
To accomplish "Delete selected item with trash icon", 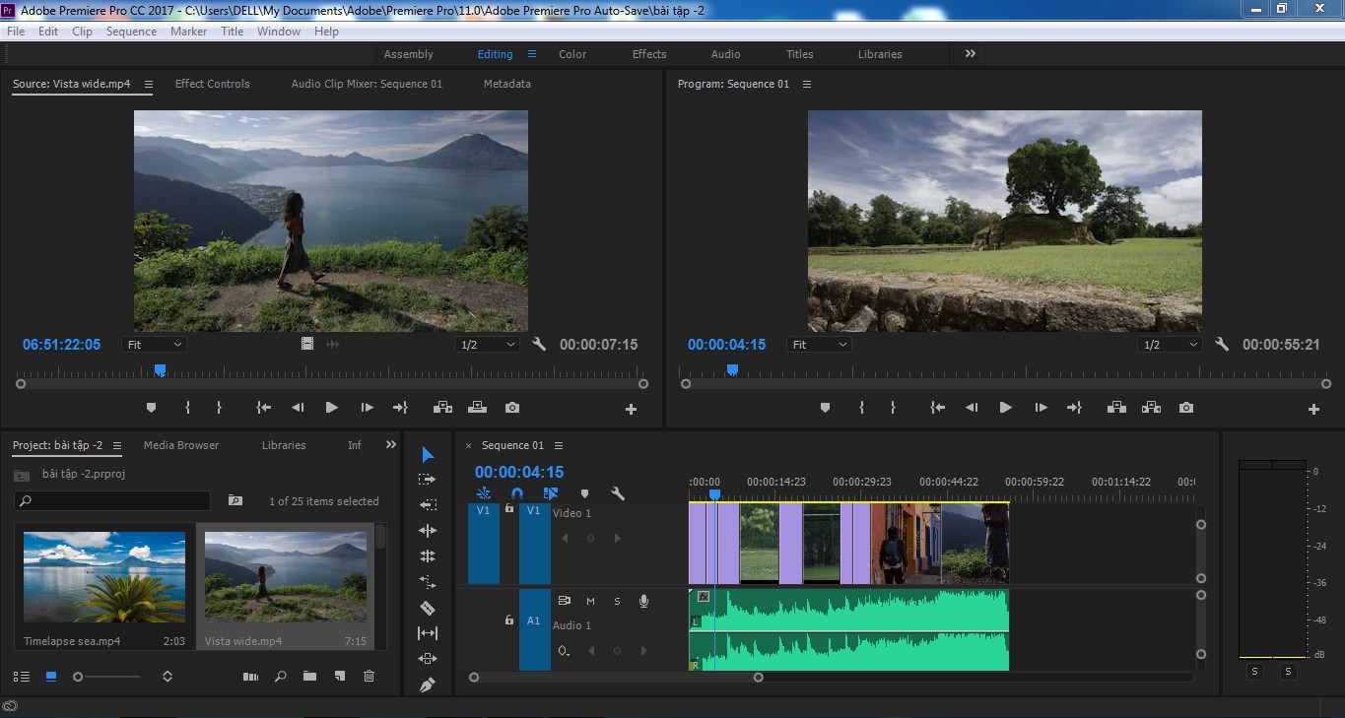I will (x=370, y=677).
